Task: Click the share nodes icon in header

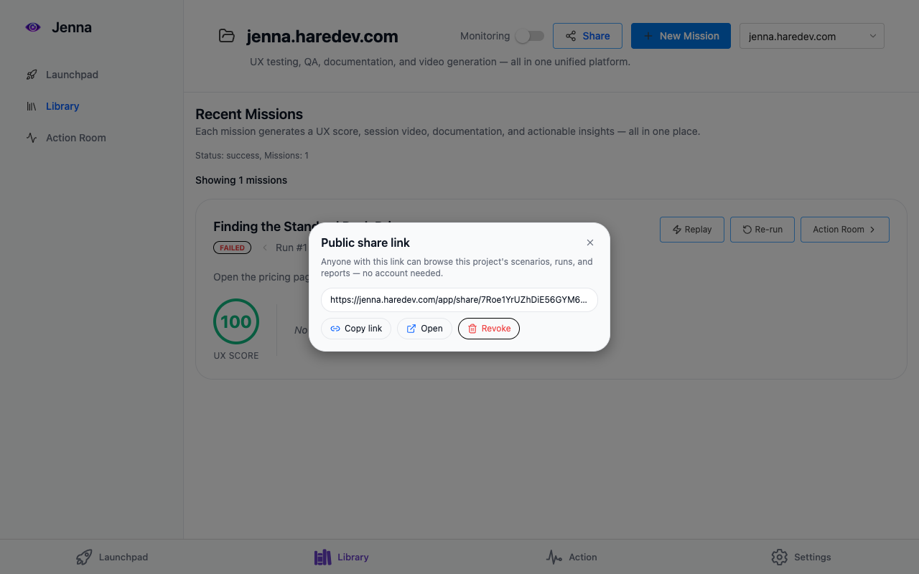Action: (x=571, y=36)
